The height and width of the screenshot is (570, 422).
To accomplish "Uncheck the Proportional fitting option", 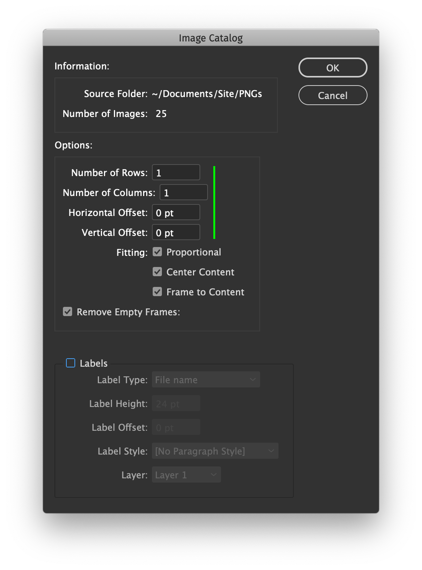I will point(157,252).
